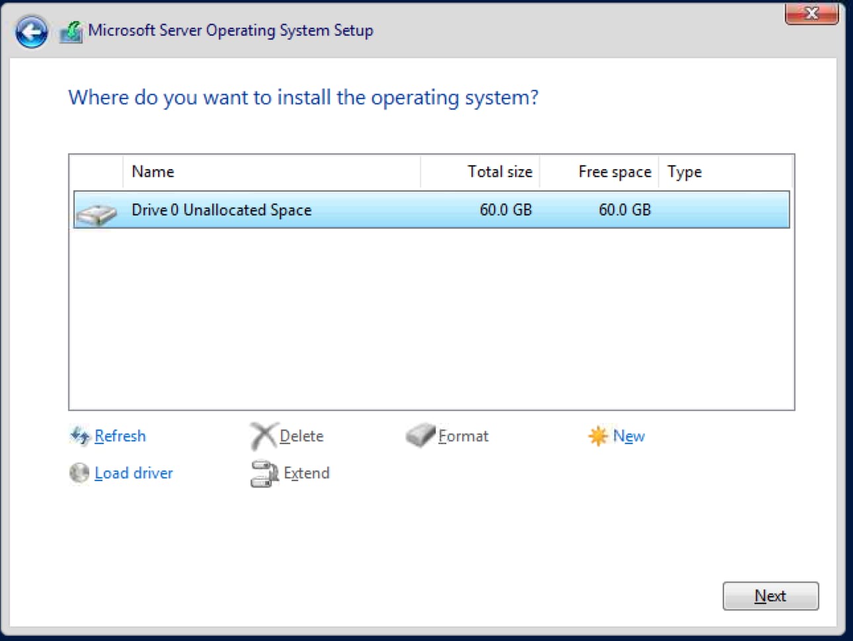Screen dimensions: 853x641
Task: Click the Extend partition icon
Action: (x=264, y=474)
